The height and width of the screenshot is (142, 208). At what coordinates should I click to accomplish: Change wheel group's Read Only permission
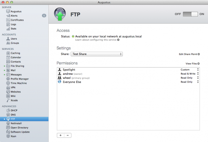coord(190,78)
